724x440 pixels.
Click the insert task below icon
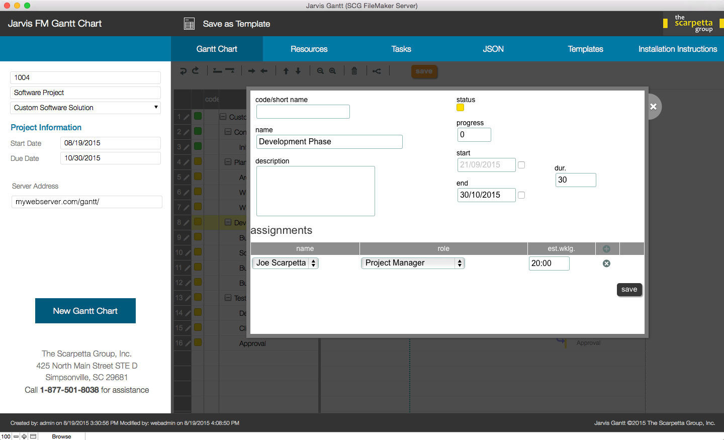point(230,71)
